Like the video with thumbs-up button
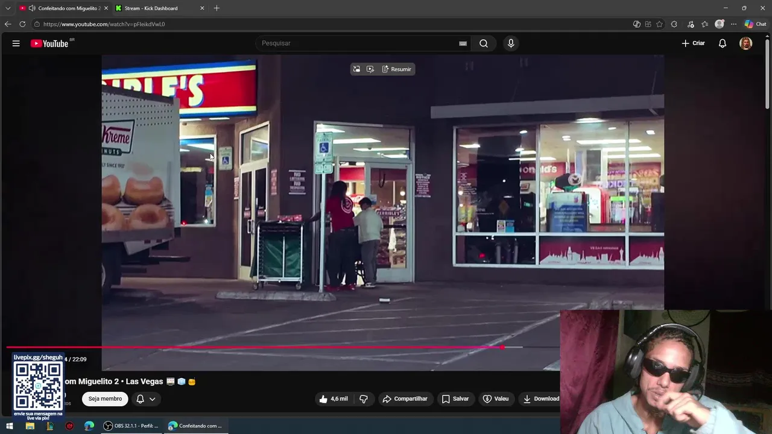 coord(334,398)
